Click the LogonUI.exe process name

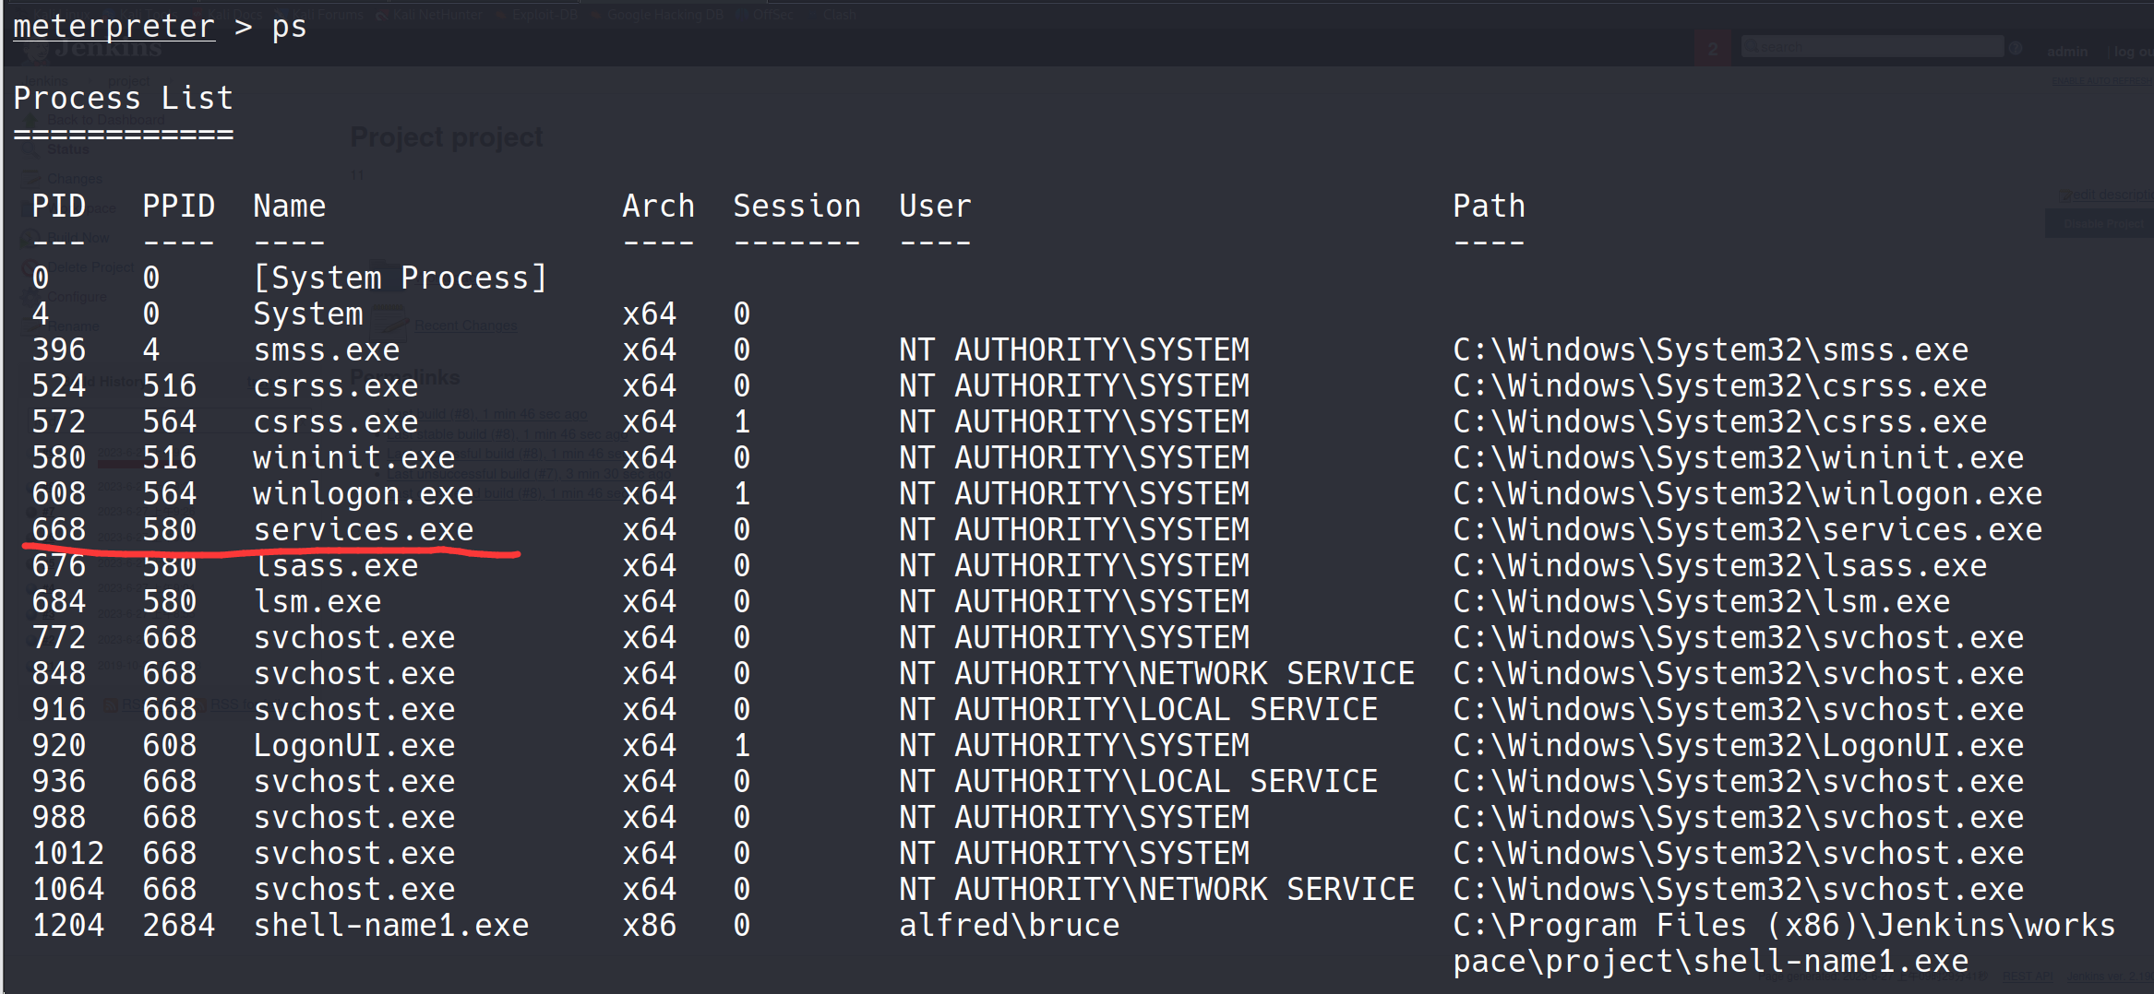point(353,745)
